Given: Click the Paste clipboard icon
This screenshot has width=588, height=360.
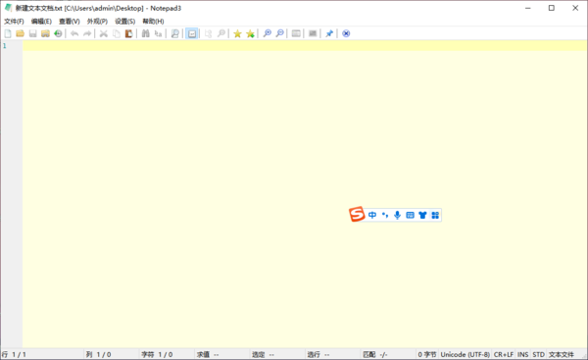Looking at the screenshot, I should (x=128, y=33).
